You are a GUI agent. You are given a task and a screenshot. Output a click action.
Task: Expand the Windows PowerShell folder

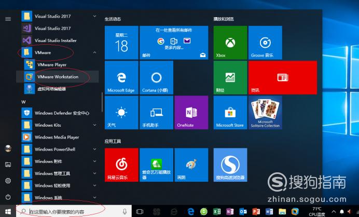[x=94, y=149]
